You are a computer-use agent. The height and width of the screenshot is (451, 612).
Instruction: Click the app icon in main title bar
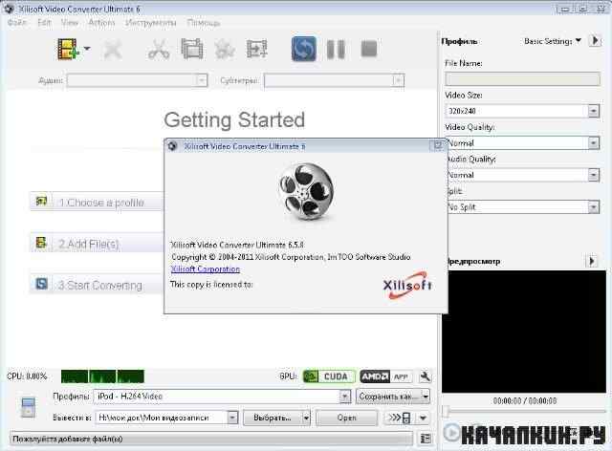(9, 9)
